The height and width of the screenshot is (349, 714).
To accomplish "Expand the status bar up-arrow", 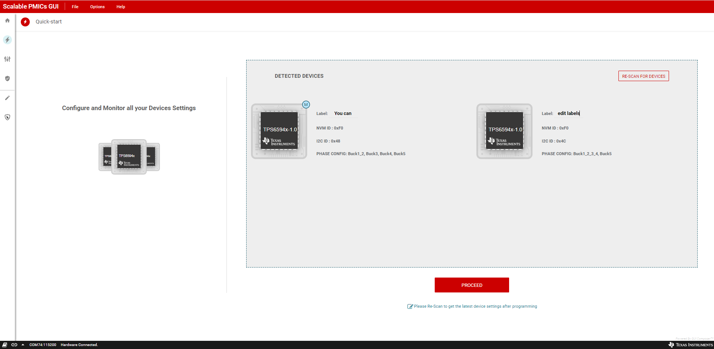I will point(23,345).
